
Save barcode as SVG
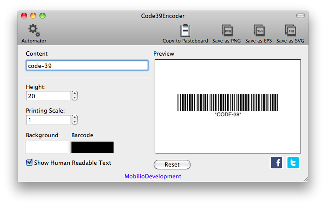(x=291, y=31)
